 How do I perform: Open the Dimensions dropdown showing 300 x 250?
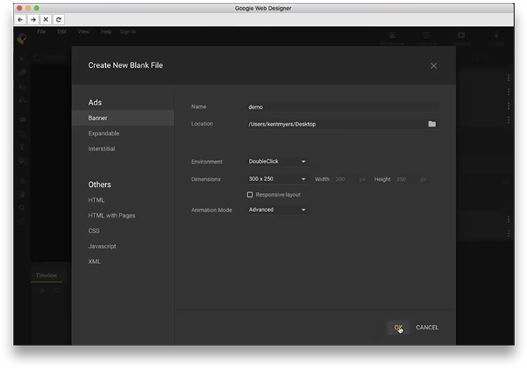tap(277, 179)
